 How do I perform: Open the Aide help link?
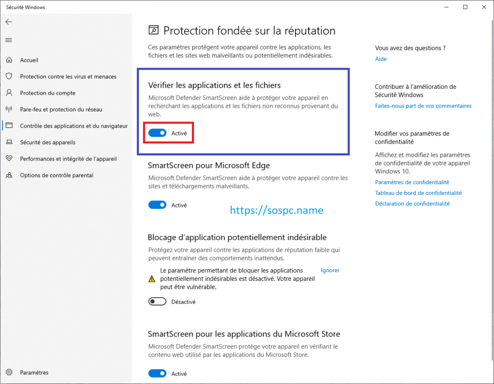coord(381,59)
